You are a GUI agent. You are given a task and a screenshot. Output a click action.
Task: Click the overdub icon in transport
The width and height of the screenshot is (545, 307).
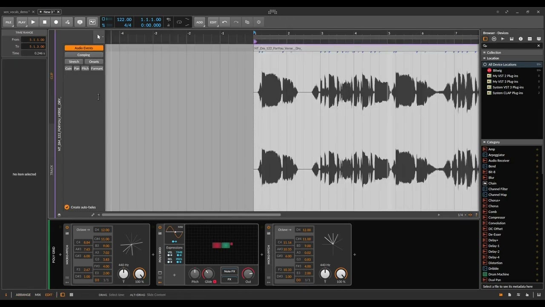pos(80,22)
